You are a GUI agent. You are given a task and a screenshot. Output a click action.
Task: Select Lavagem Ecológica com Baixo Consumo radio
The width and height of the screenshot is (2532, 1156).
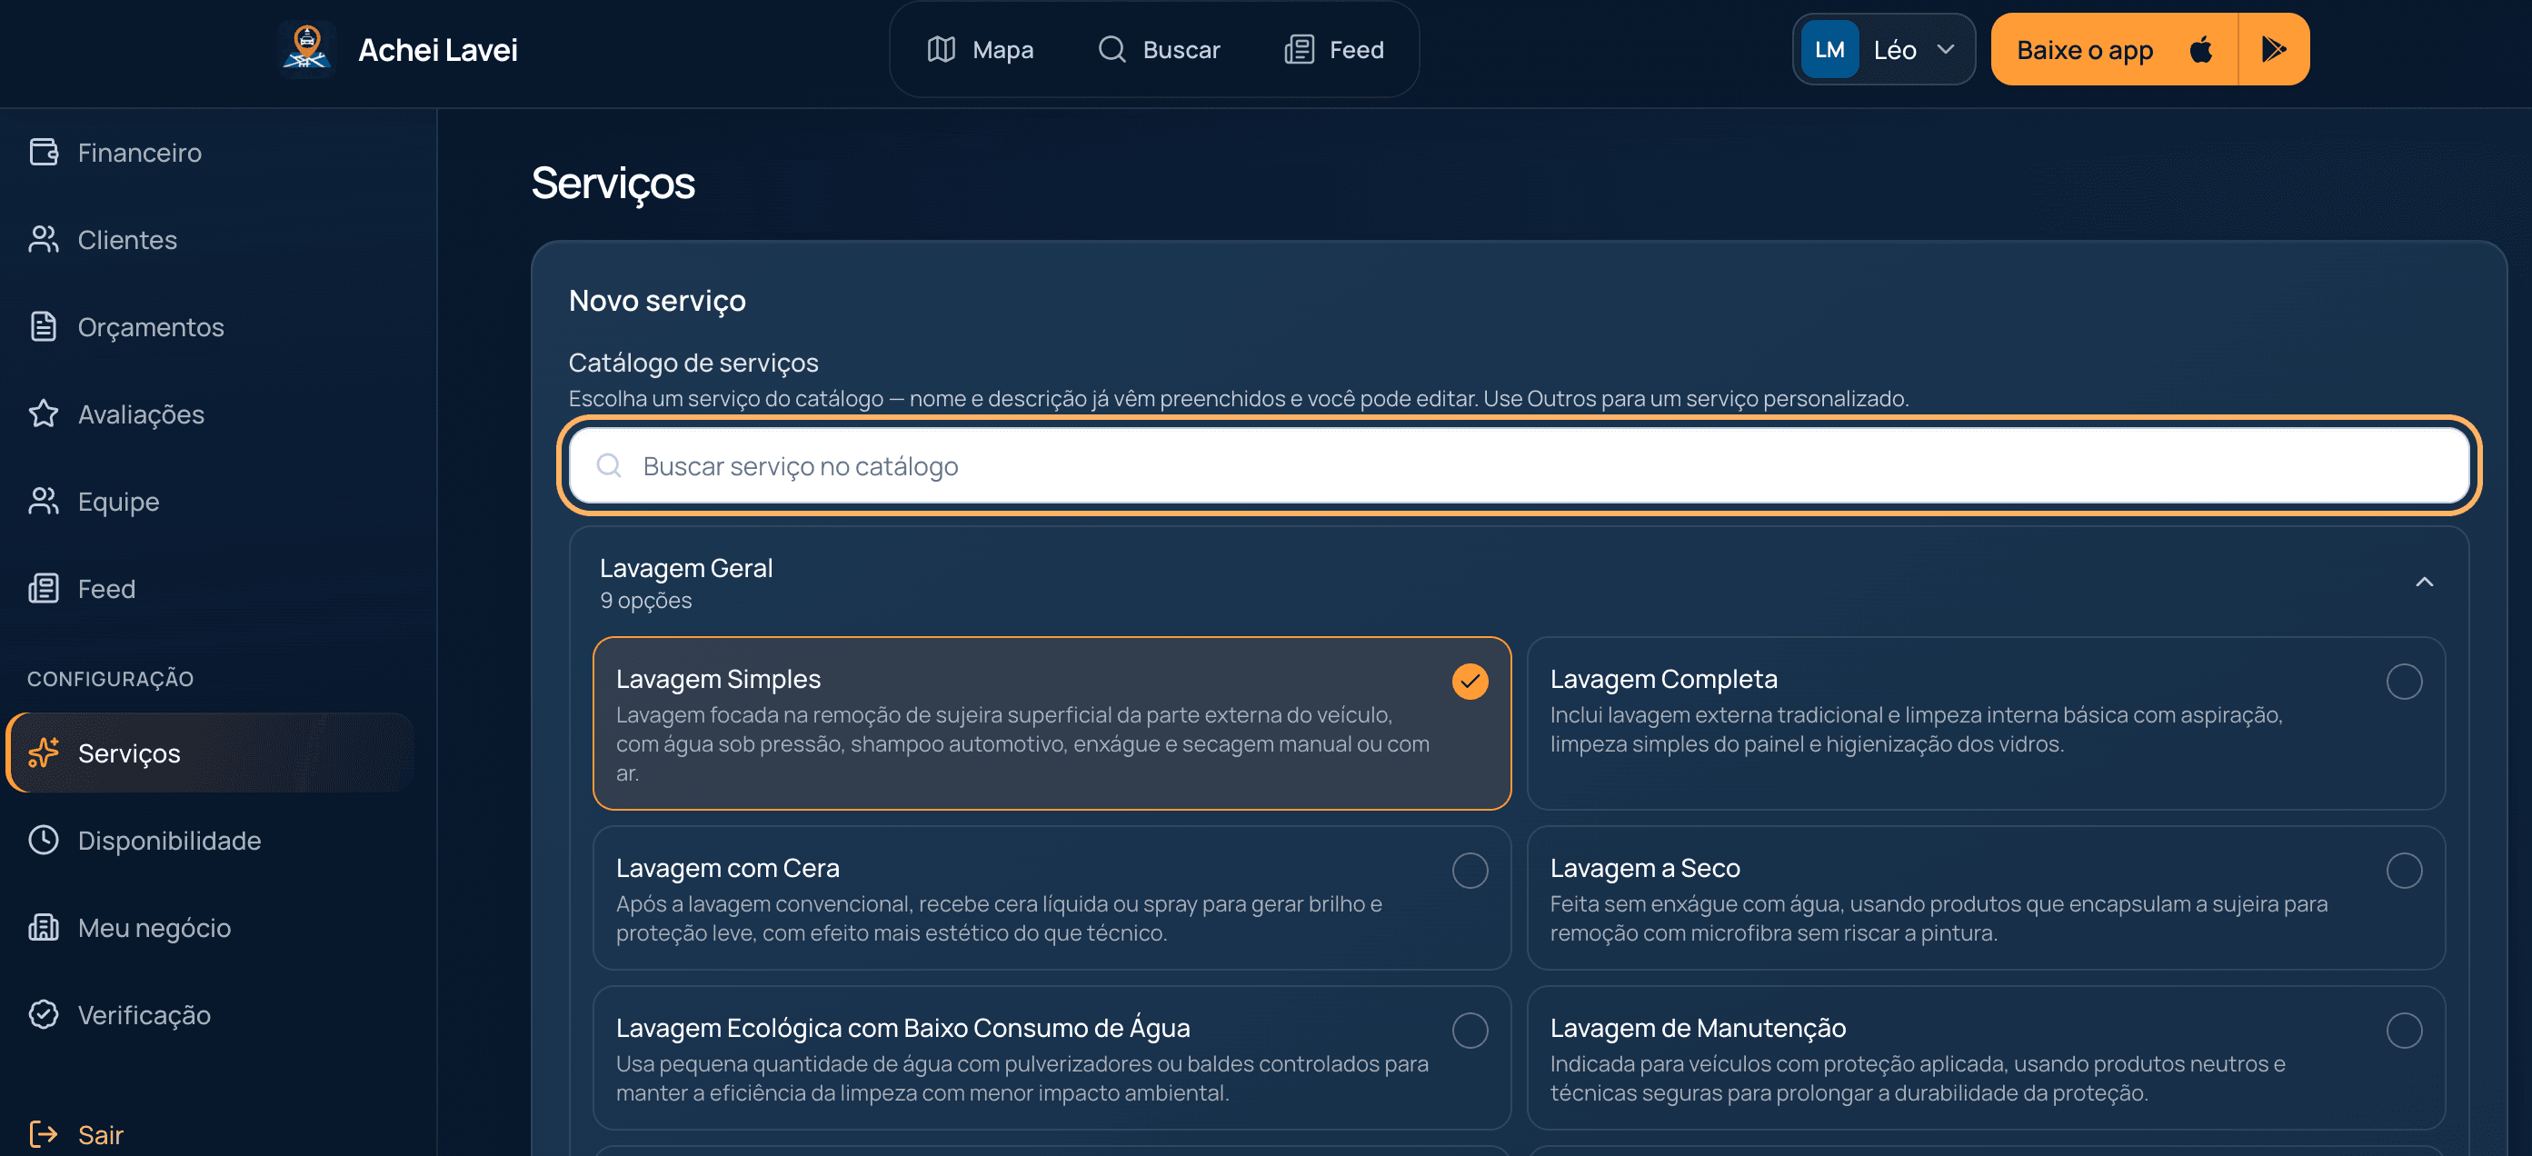(1470, 1031)
